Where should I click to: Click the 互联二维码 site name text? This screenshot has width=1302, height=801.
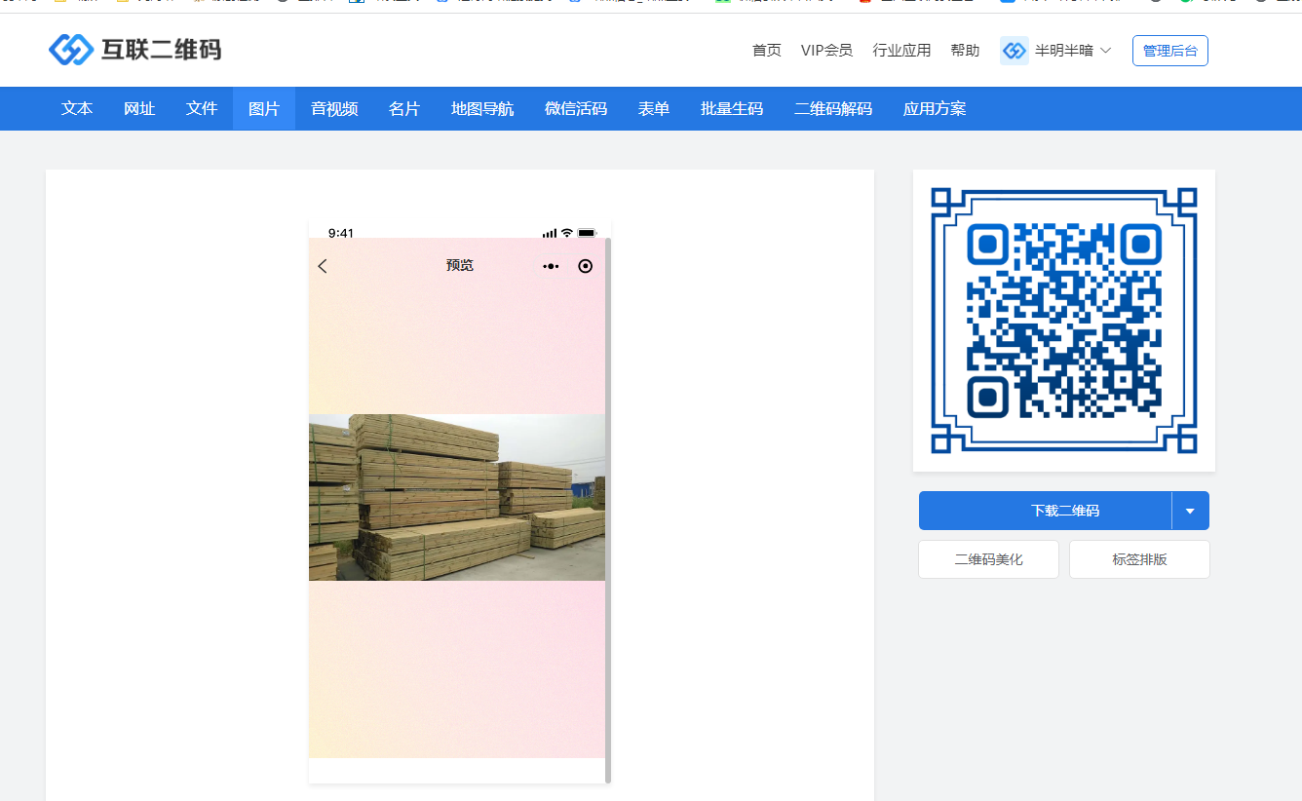point(162,50)
